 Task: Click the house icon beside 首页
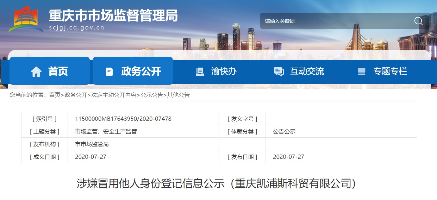pos(36,72)
